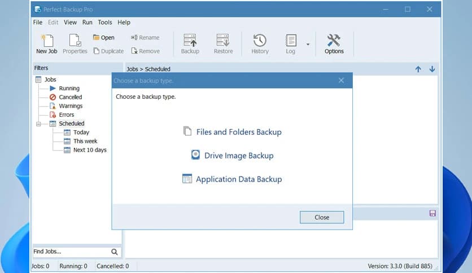Open the Log toolbar icon
The width and height of the screenshot is (472, 273).
(291, 44)
